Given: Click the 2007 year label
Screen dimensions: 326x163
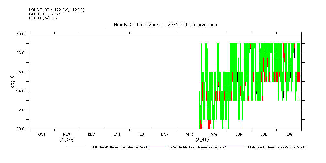Looking at the screenshot, I should (x=203, y=140).
